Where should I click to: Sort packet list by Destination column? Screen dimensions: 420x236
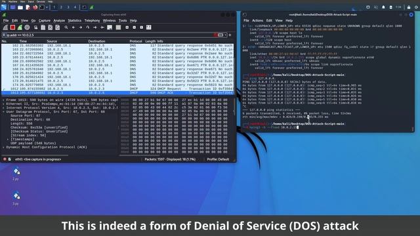point(96,41)
